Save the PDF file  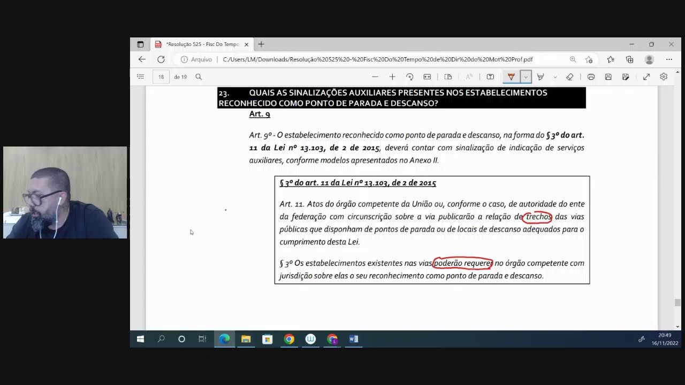tap(608, 77)
